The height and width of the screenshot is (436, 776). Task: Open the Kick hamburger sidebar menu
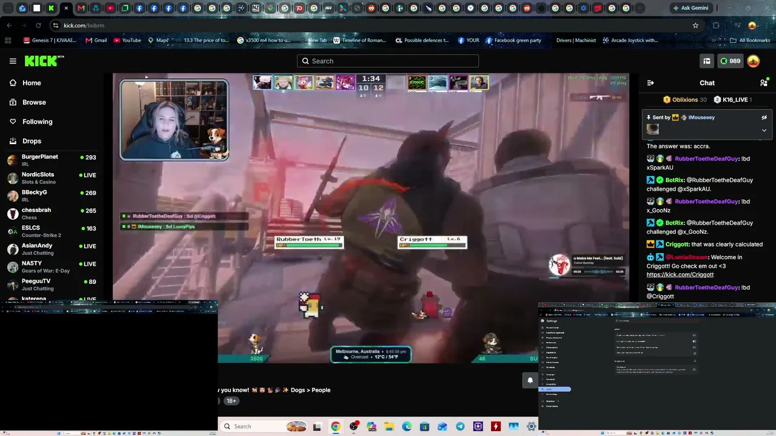pyautogui.click(x=13, y=61)
